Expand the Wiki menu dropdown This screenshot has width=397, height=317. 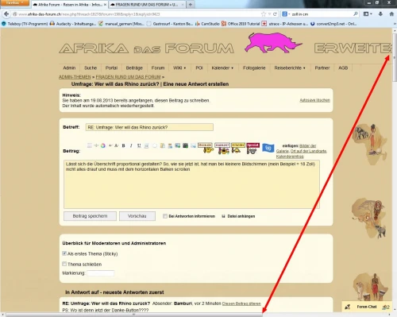click(x=179, y=68)
